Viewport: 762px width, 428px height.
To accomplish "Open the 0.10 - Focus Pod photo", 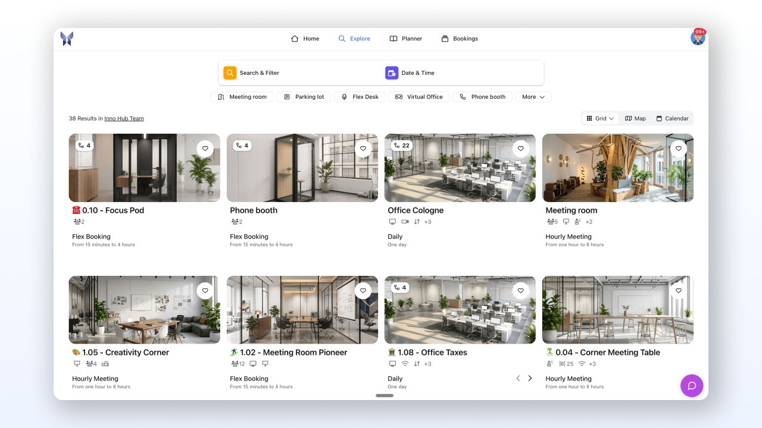I will click(145, 168).
